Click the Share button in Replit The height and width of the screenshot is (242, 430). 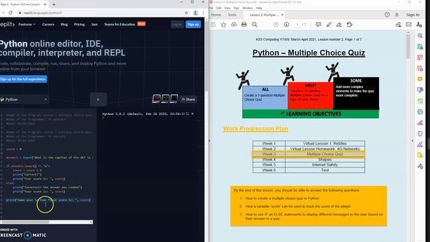point(188,99)
